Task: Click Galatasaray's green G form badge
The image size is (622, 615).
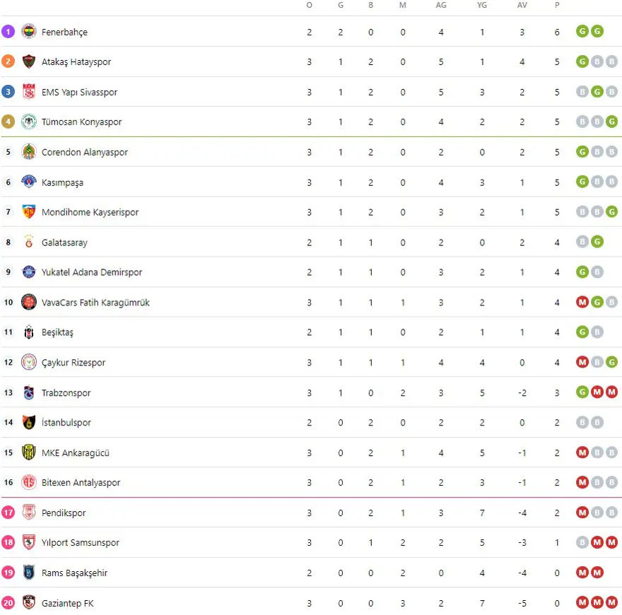Action: (x=597, y=242)
